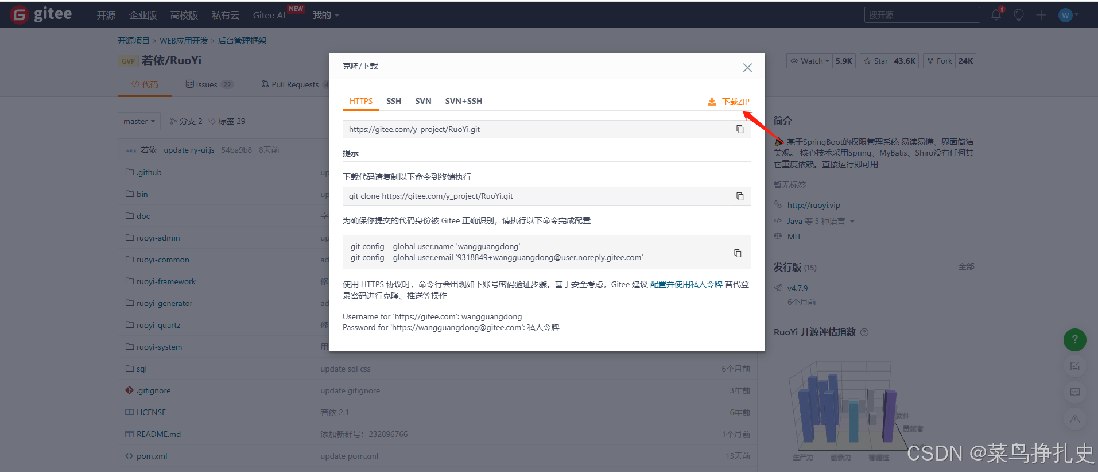
Task: Open the ruoyi-common folder
Action: click(x=162, y=260)
